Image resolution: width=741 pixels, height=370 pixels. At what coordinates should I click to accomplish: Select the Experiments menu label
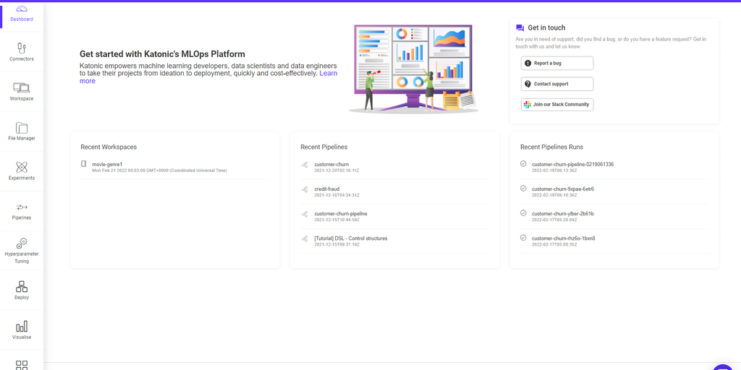pos(22,178)
